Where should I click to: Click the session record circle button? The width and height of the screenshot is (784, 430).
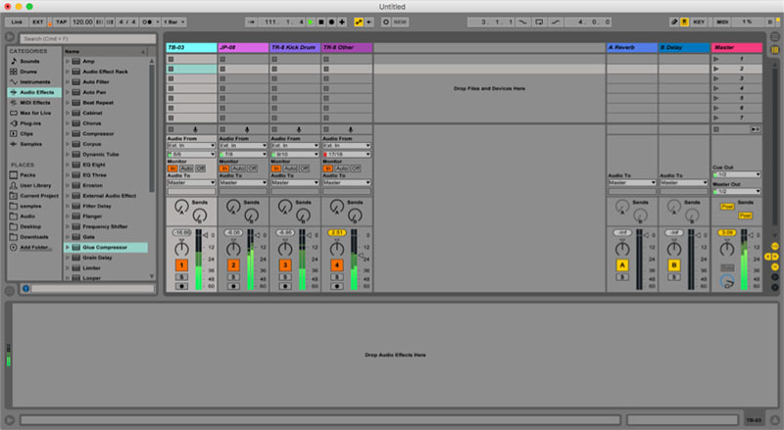385,22
